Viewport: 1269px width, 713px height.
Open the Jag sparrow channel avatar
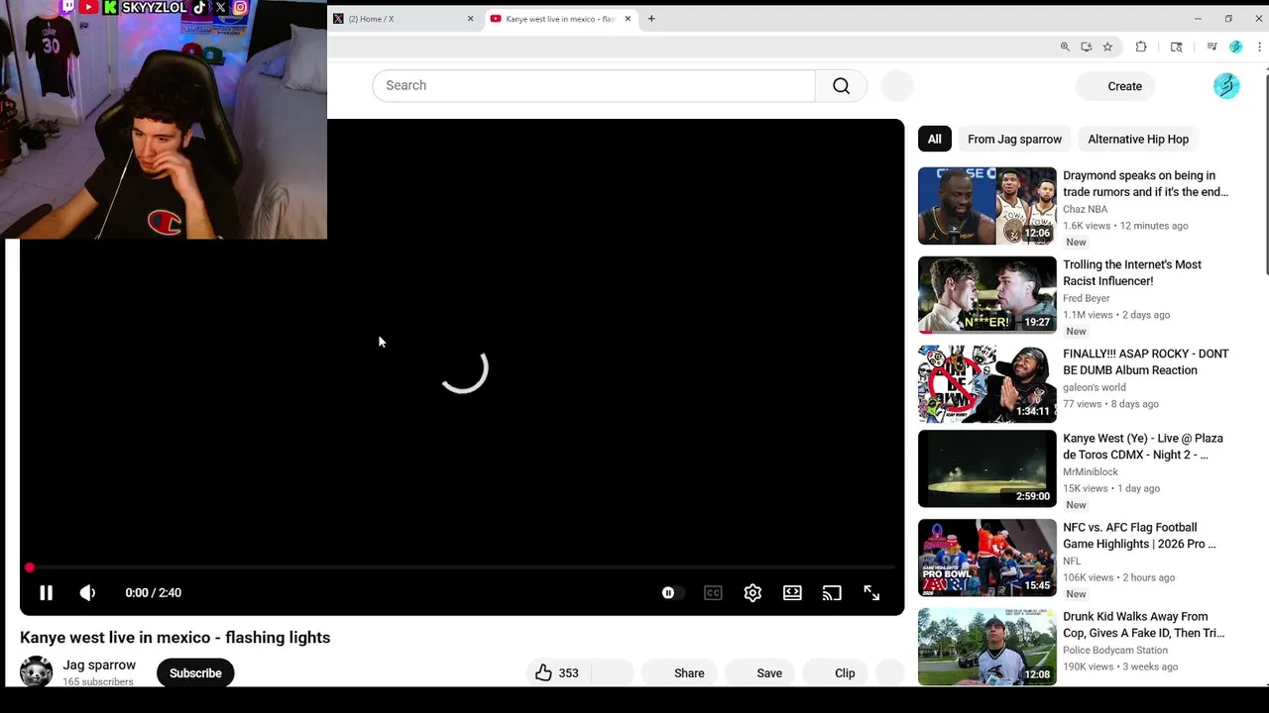37,672
